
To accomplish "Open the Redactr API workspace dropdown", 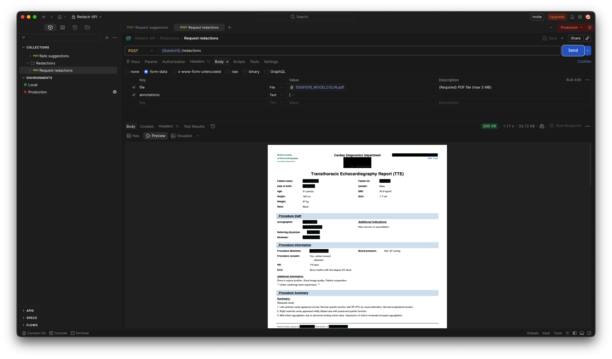I will pos(87,17).
